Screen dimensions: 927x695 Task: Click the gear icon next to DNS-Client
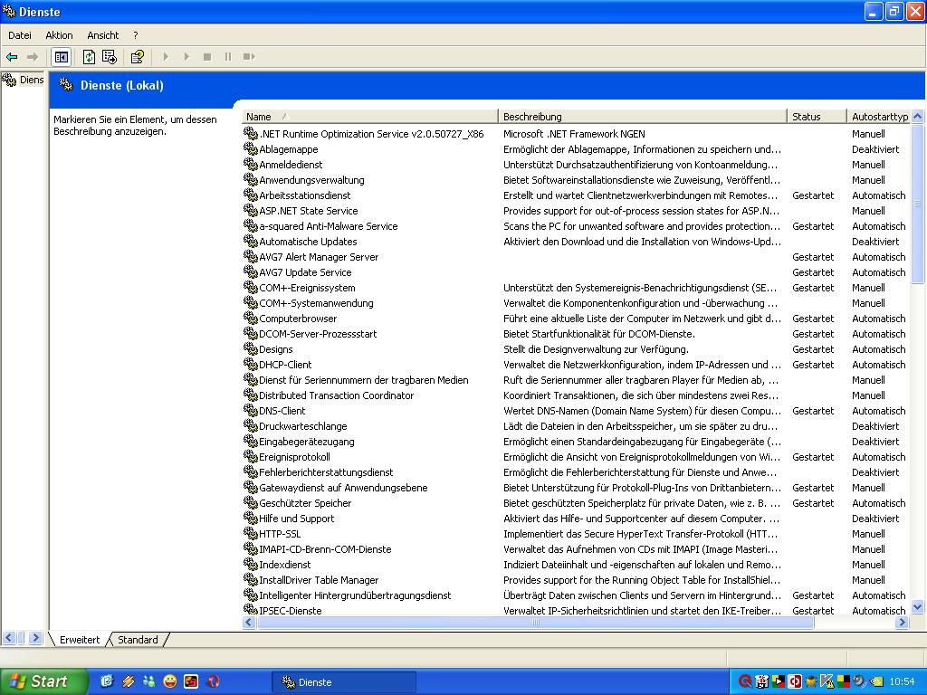click(251, 410)
